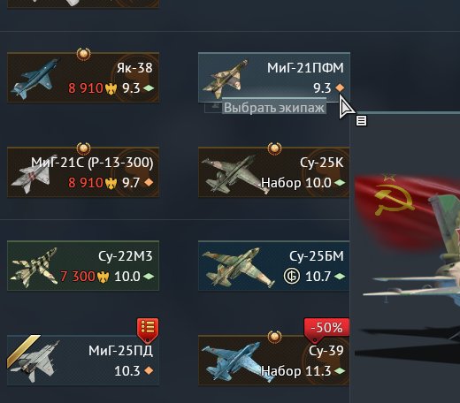Choose the Су-22М3 aircraft card
The image size is (460, 403).
pos(83,266)
